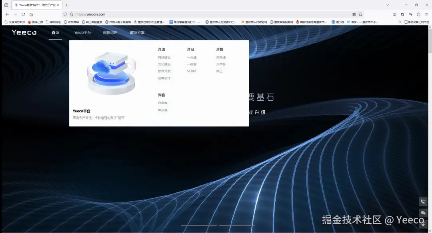432x233 pixels.
Task: Open the 重庆政务服务网 bookmark
Action: click(x=281, y=22)
